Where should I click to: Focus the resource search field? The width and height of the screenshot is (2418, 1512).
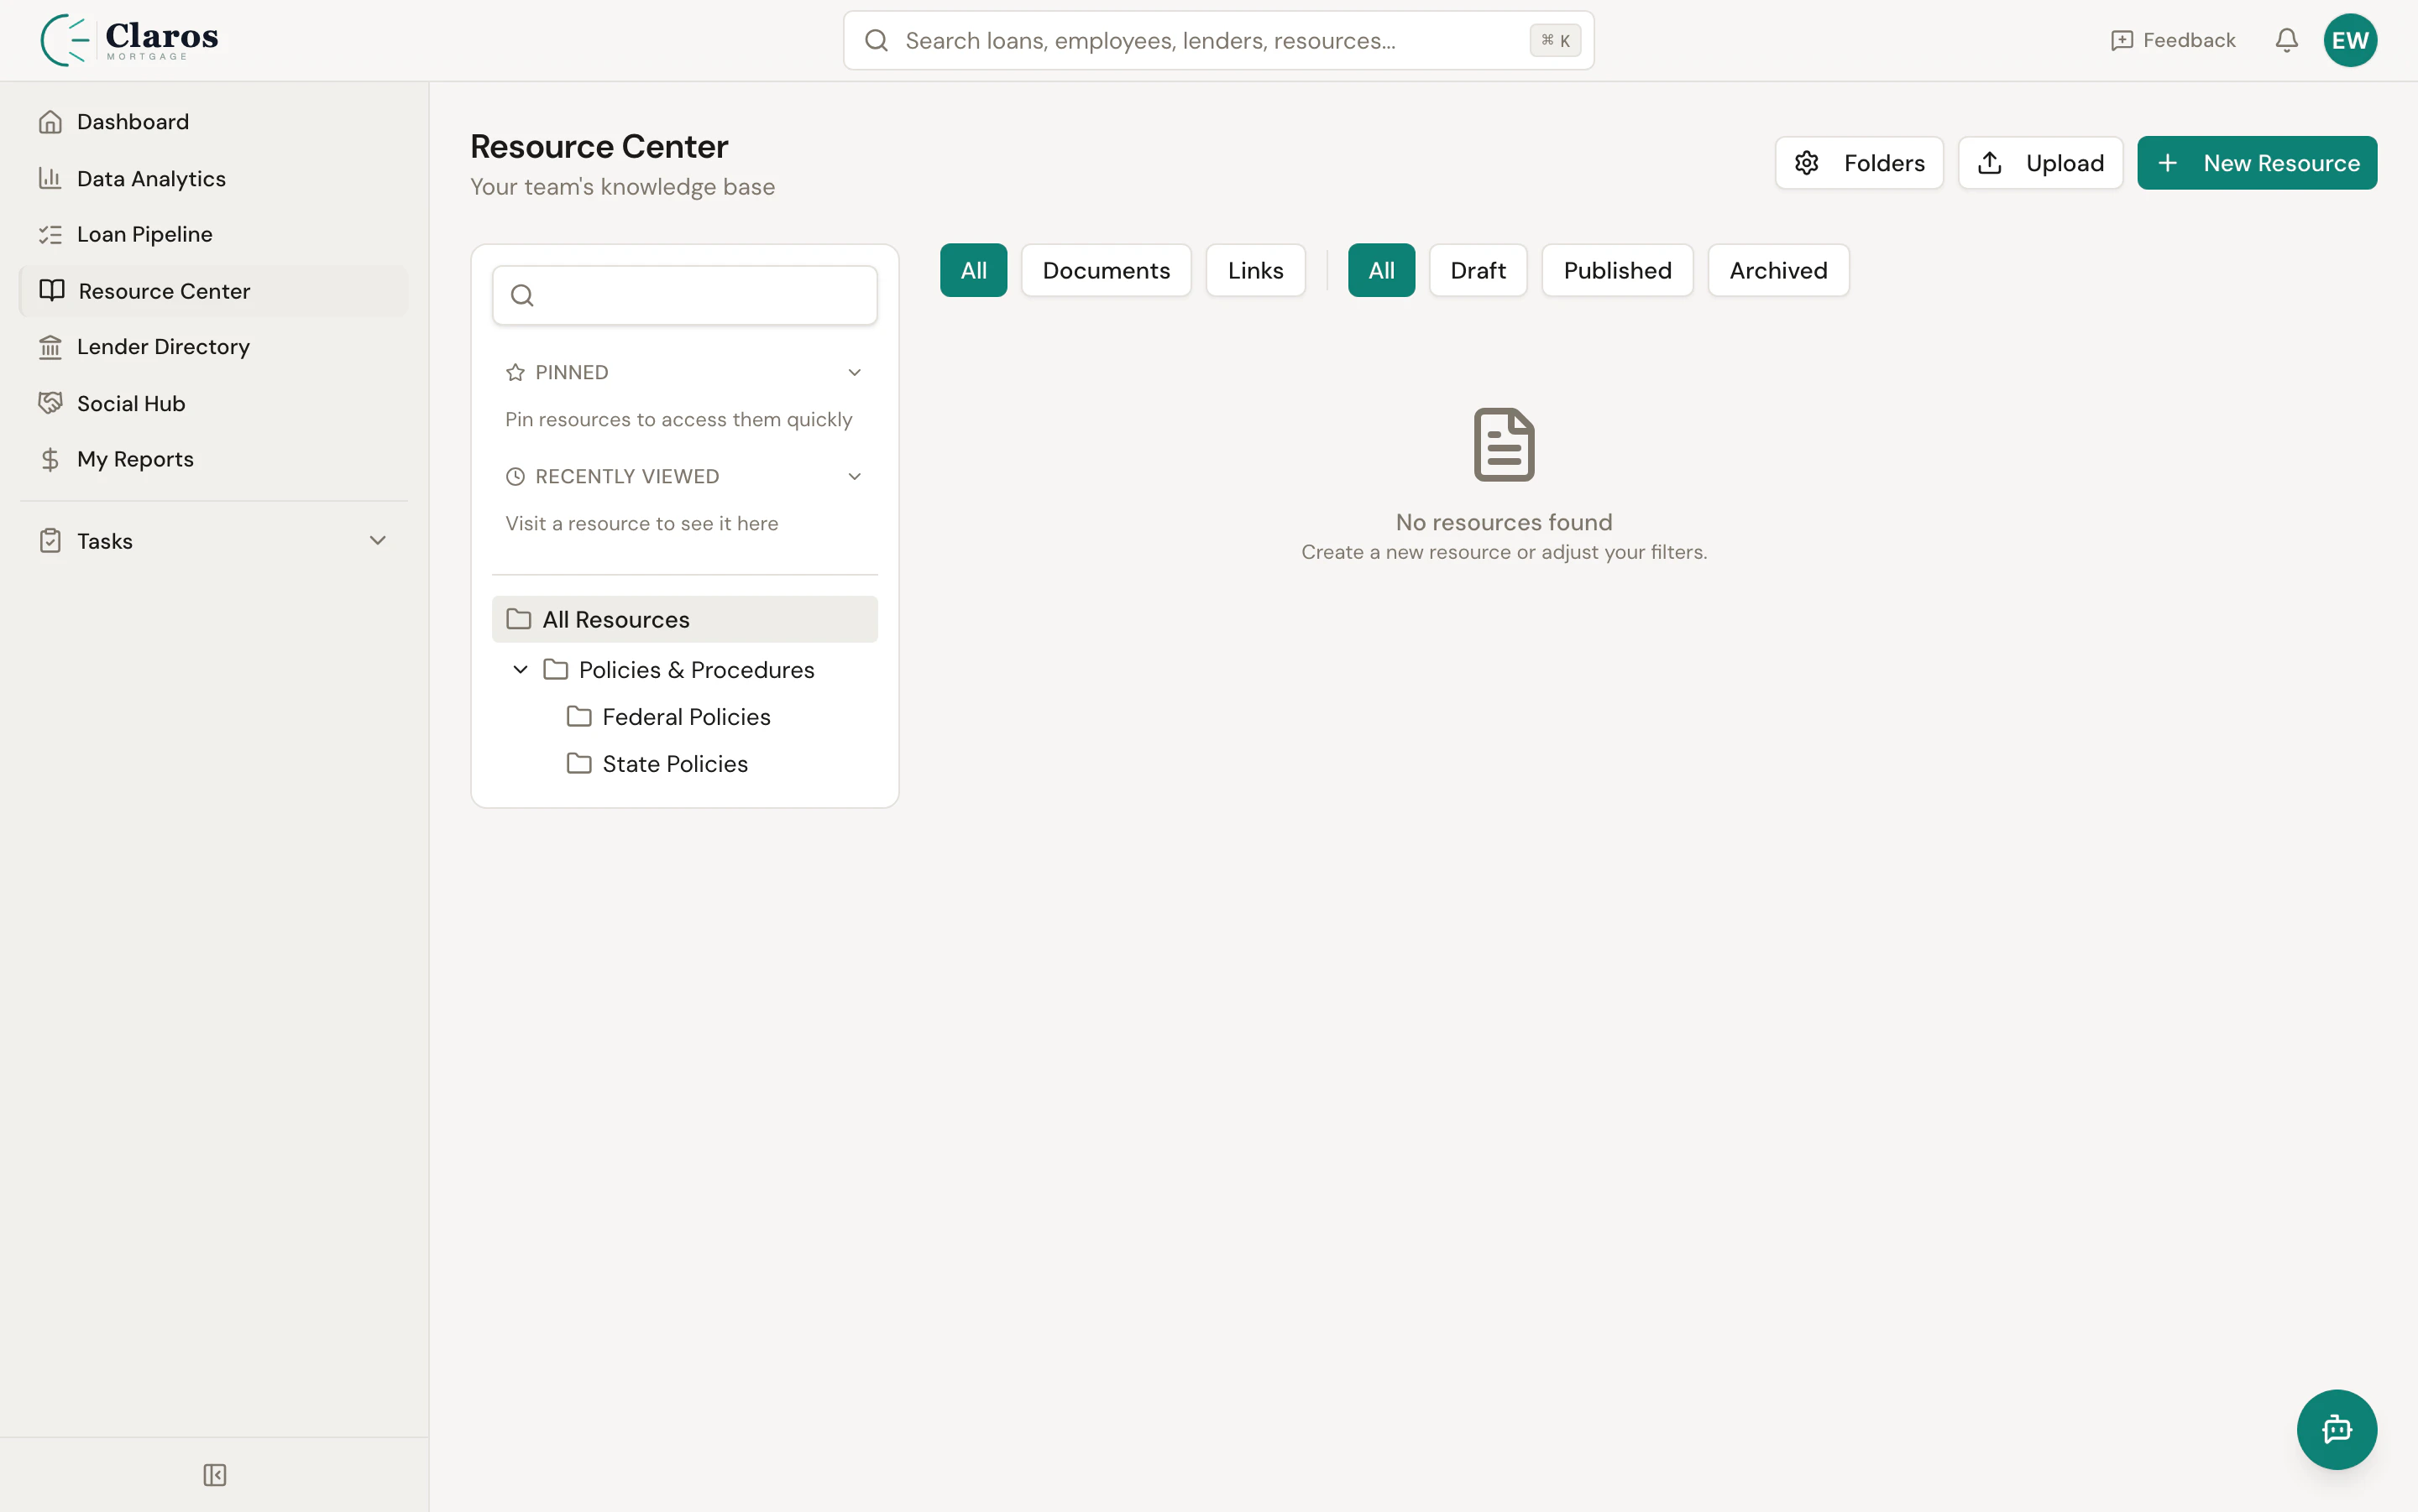684,295
